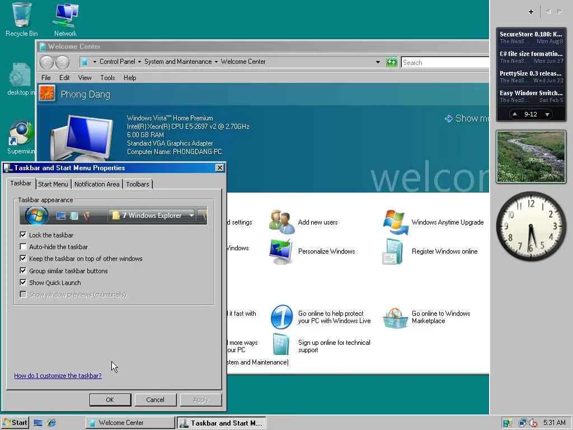Toggle Group similar taskbar buttons
Viewport: 573px width, 430px height.
[x=23, y=270]
